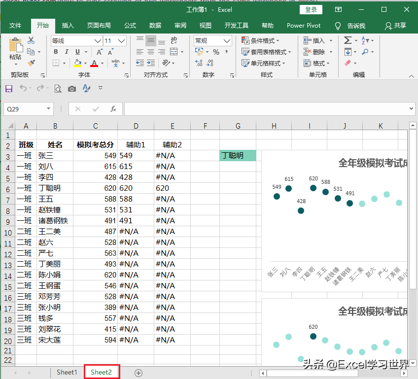Switch to the 数据 tab

tap(155, 26)
